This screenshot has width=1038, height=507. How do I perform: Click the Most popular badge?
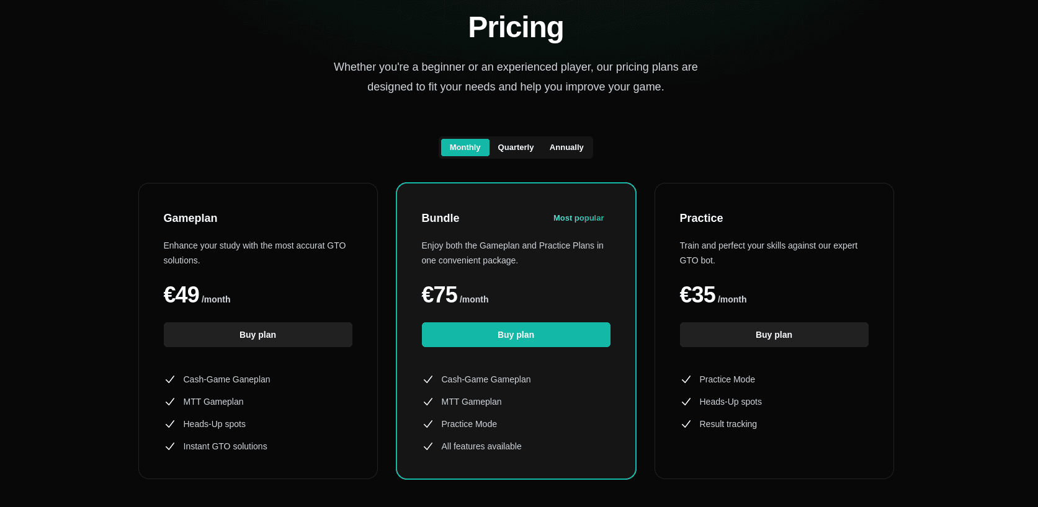(578, 218)
